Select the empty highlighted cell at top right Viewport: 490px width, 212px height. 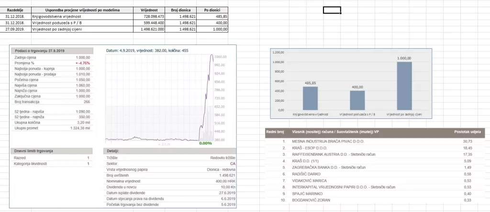pyautogui.click(x=332, y=10)
